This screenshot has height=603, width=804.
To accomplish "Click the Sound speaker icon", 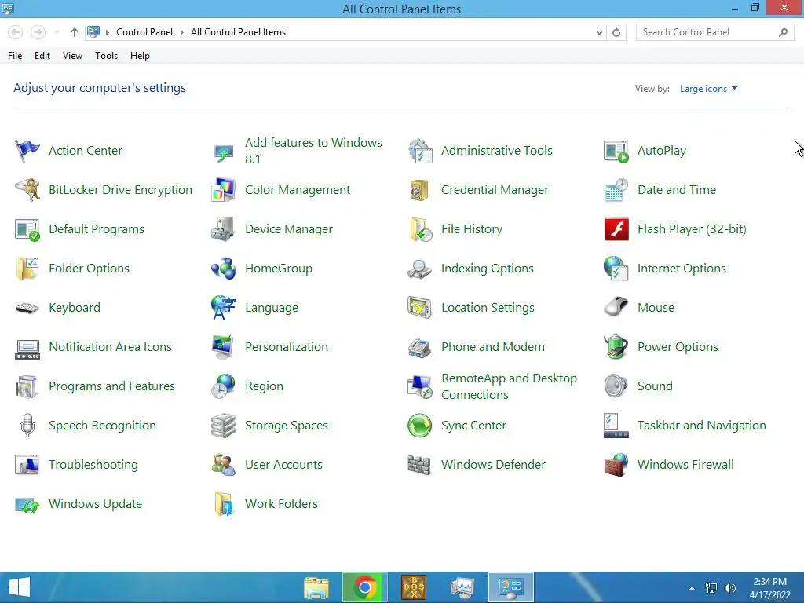I will pyautogui.click(x=616, y=386).
